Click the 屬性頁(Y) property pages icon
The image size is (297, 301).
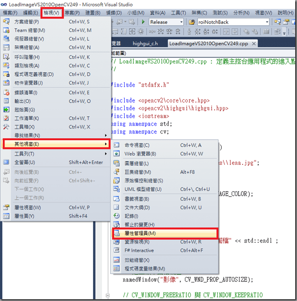[x=6, y=216]
